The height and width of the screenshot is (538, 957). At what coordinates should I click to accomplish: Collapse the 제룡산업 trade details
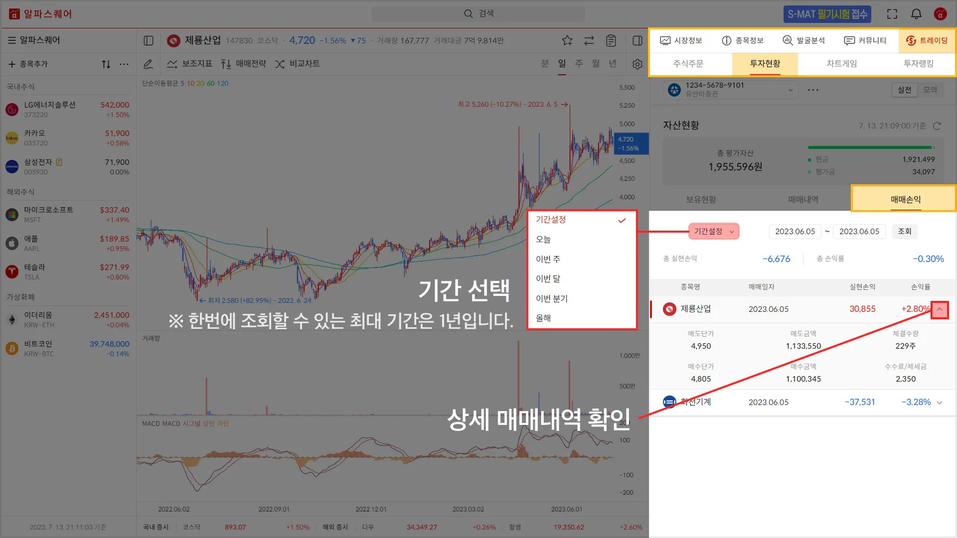point(940,309)
